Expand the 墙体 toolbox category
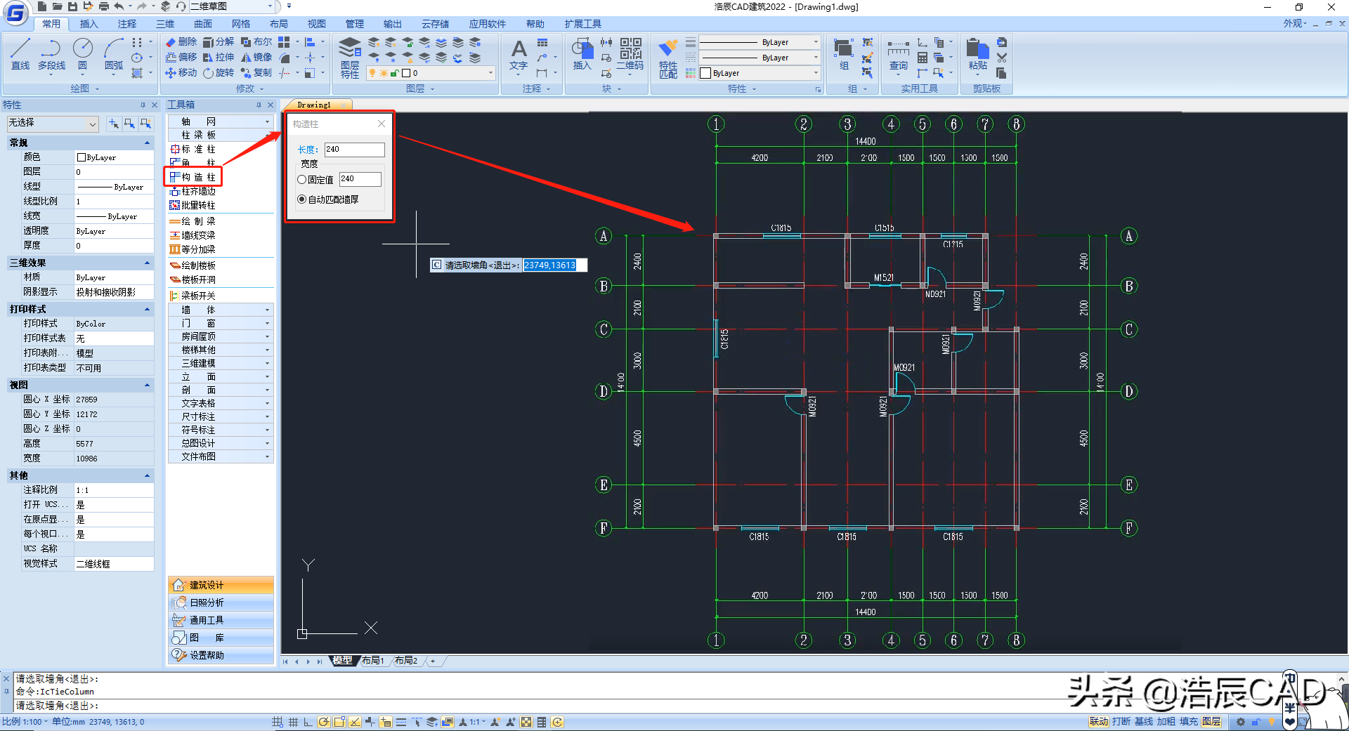Viewport: 1349px width, 731px height. [x=221, y=310]
